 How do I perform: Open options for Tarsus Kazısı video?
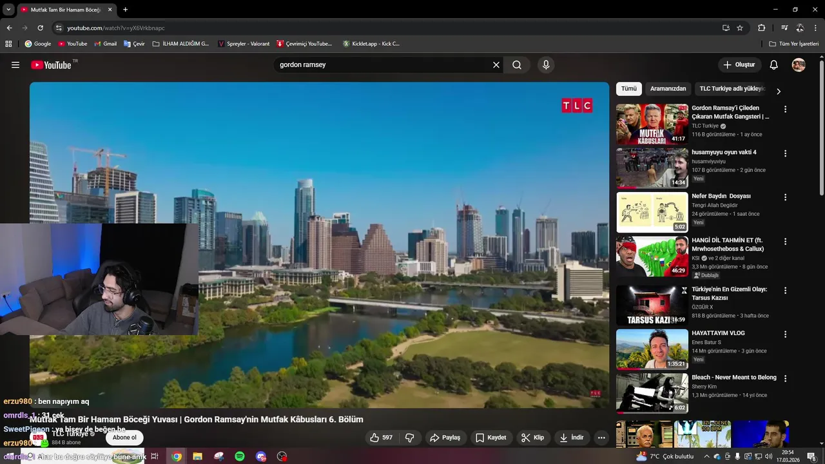click(785, 291)
